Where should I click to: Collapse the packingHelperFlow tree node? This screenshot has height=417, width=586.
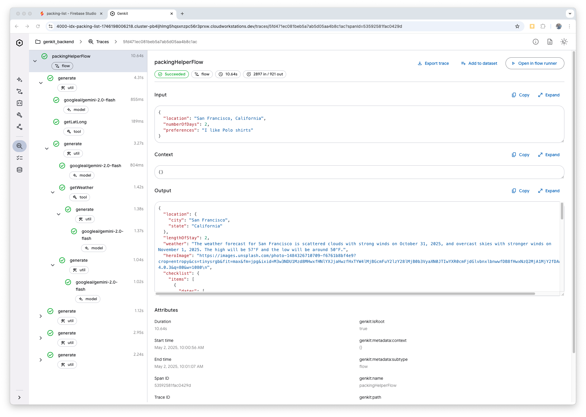point(35,61)
